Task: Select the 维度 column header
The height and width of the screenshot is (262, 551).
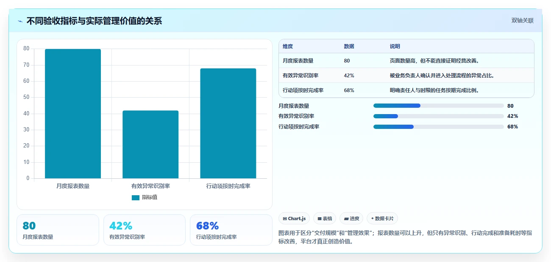Action: click(288, 46)
